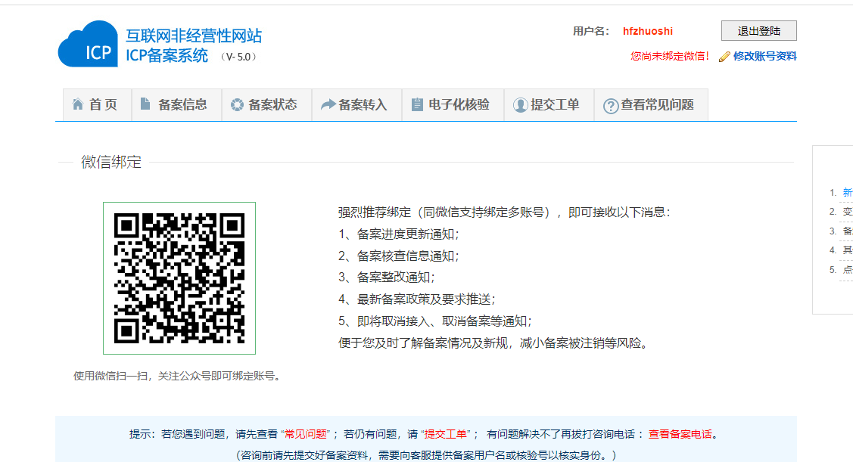Click line 2、备案核查信息通知
This screenshot has width=853, height=462.
pyautogui.click(x=399, y=256)
